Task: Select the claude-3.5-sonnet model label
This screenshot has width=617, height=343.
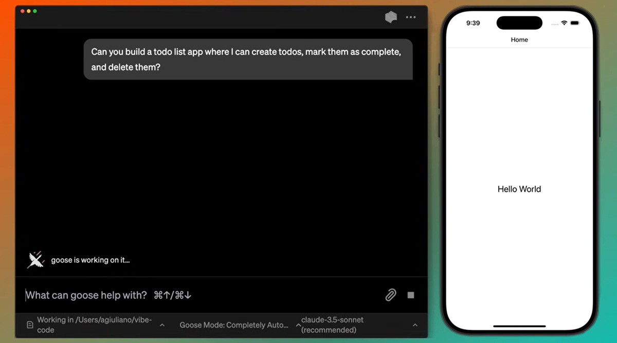Action: tap(332, 325)
